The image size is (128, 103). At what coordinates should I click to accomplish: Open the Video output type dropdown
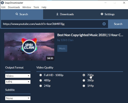coord(18,76)
